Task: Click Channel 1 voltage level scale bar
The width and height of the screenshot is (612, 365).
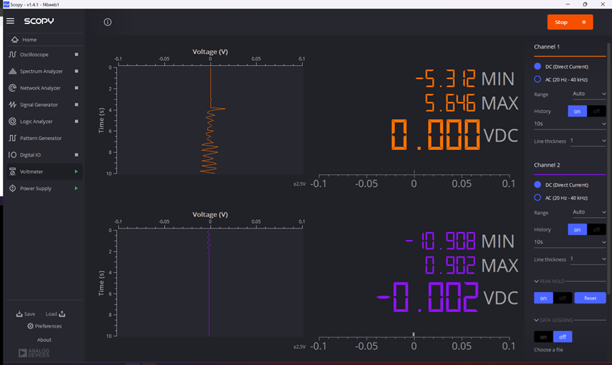Action: click(414, 180)
